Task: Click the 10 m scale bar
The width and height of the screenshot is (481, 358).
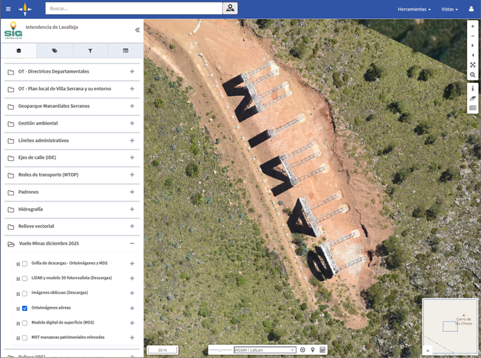Action: (162, 350)
